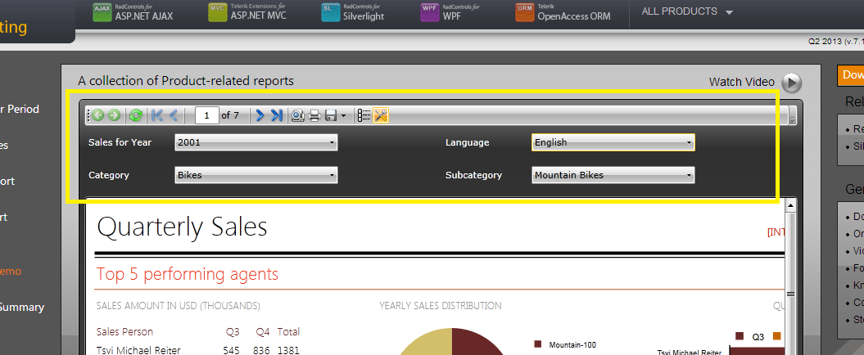Switch to print preview mode
This screenshot has height=355, width=864.
pyautogui.click(x=298, y=115)
